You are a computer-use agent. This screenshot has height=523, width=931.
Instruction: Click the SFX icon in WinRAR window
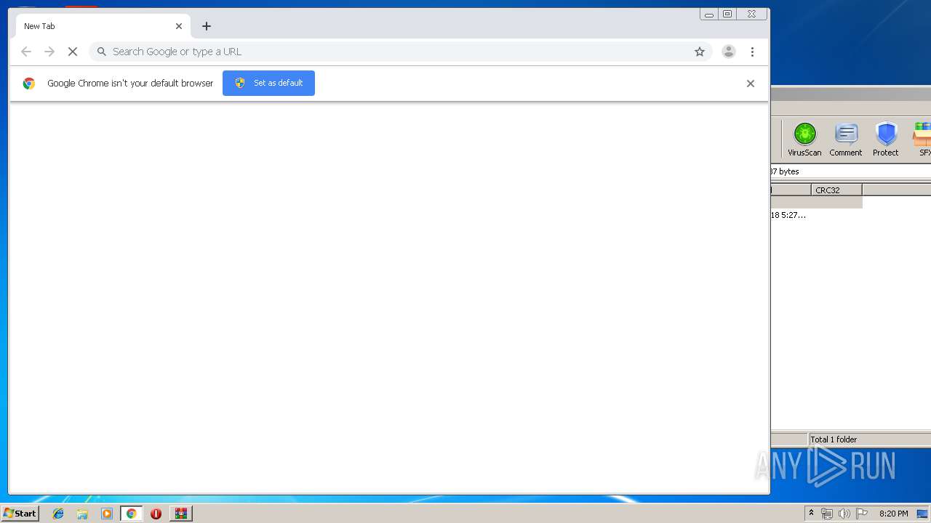click(x=923, y=139)
